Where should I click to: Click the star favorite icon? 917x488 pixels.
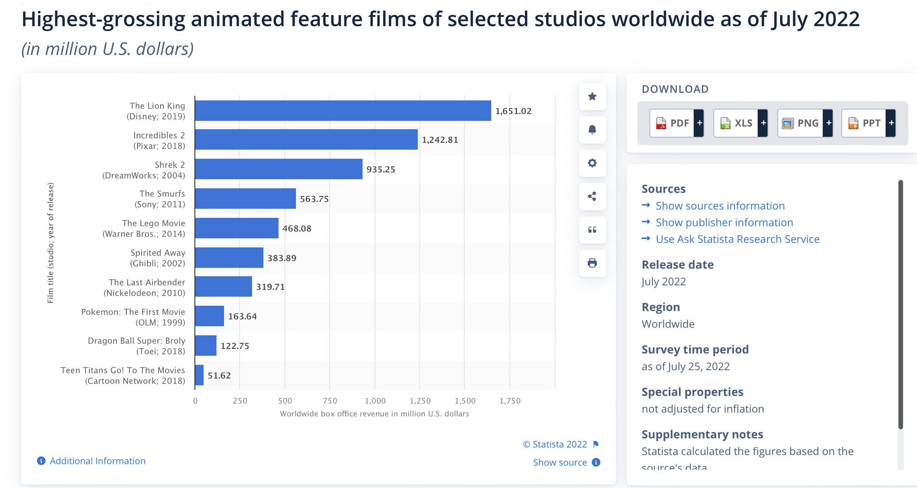tap(592, 96)
